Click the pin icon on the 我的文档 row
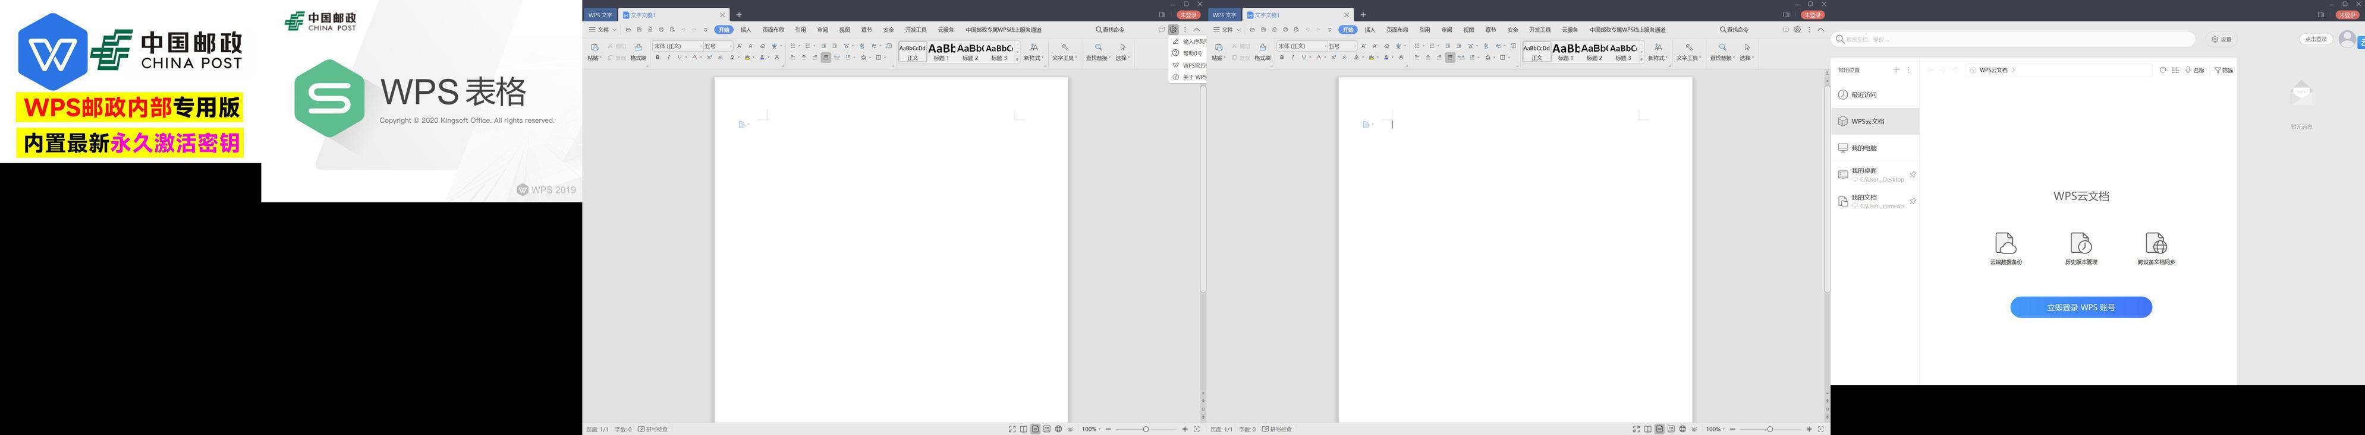Image resolution: width=2365 pixels, height=435 pixels. [x=1913, y=201]
